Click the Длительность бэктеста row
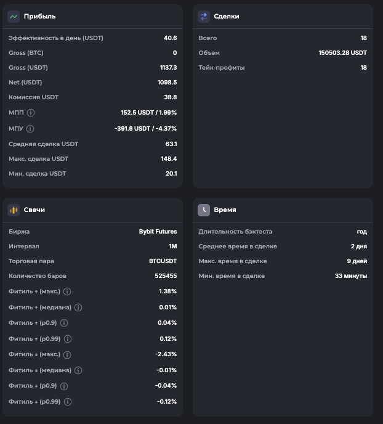This screenshot has height=424, width=383. [x=283, y=232]
